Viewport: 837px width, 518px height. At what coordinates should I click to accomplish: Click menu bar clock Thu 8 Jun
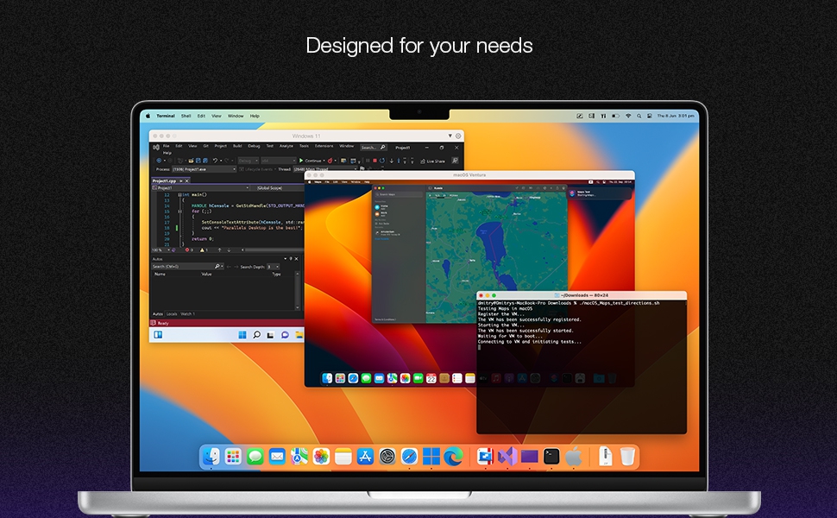(676, 116)
